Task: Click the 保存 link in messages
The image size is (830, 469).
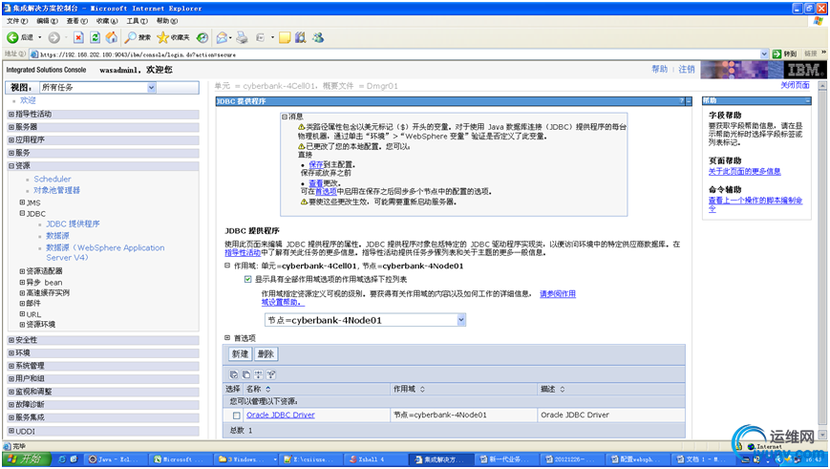Action: pos(316,164)
